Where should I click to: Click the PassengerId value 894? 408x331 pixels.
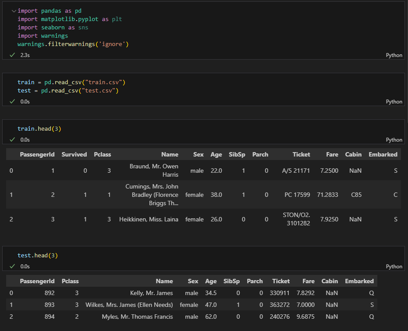point(50,317)
